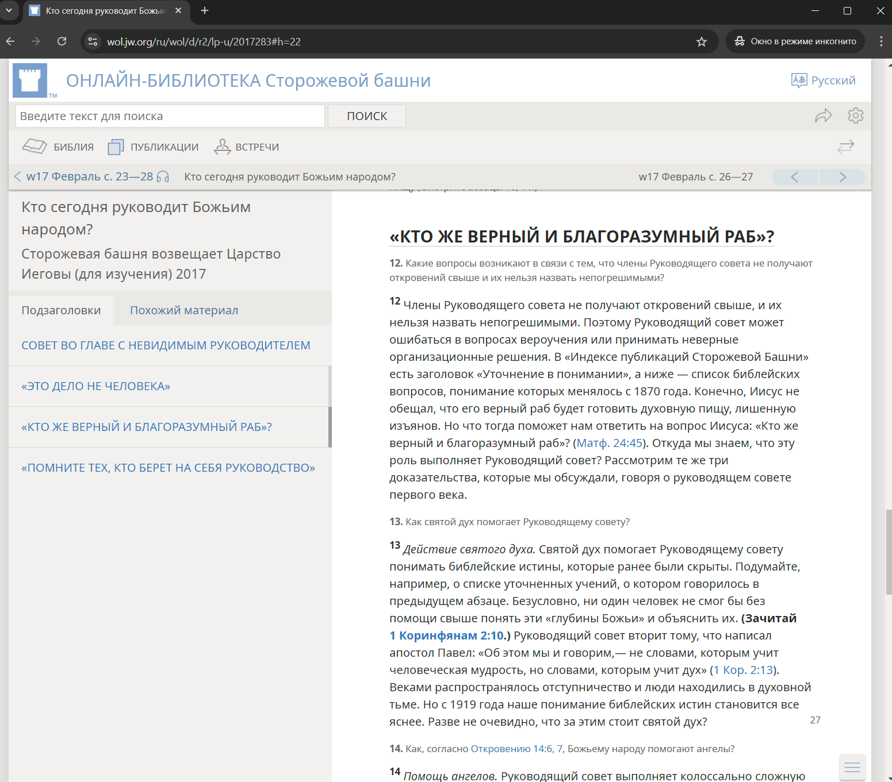Click w17 Февраль с. 26—27 label
Viewport: 892px width, 782px height.
[696, 177]
